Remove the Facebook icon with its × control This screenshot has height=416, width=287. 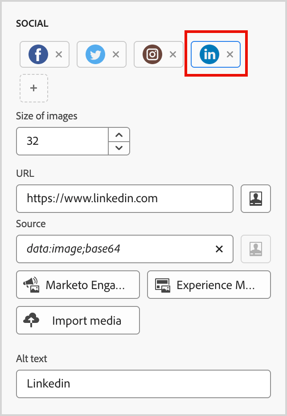(58, 54)
